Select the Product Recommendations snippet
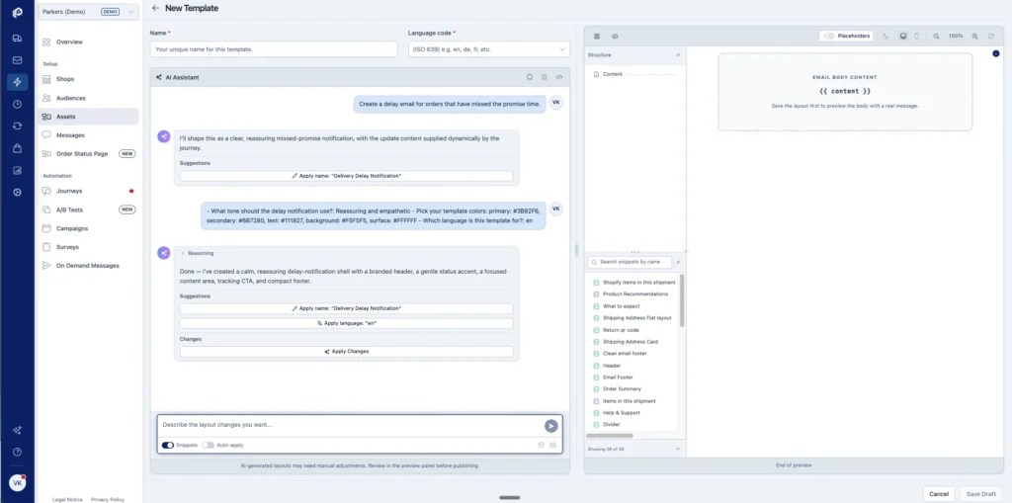 635,294
